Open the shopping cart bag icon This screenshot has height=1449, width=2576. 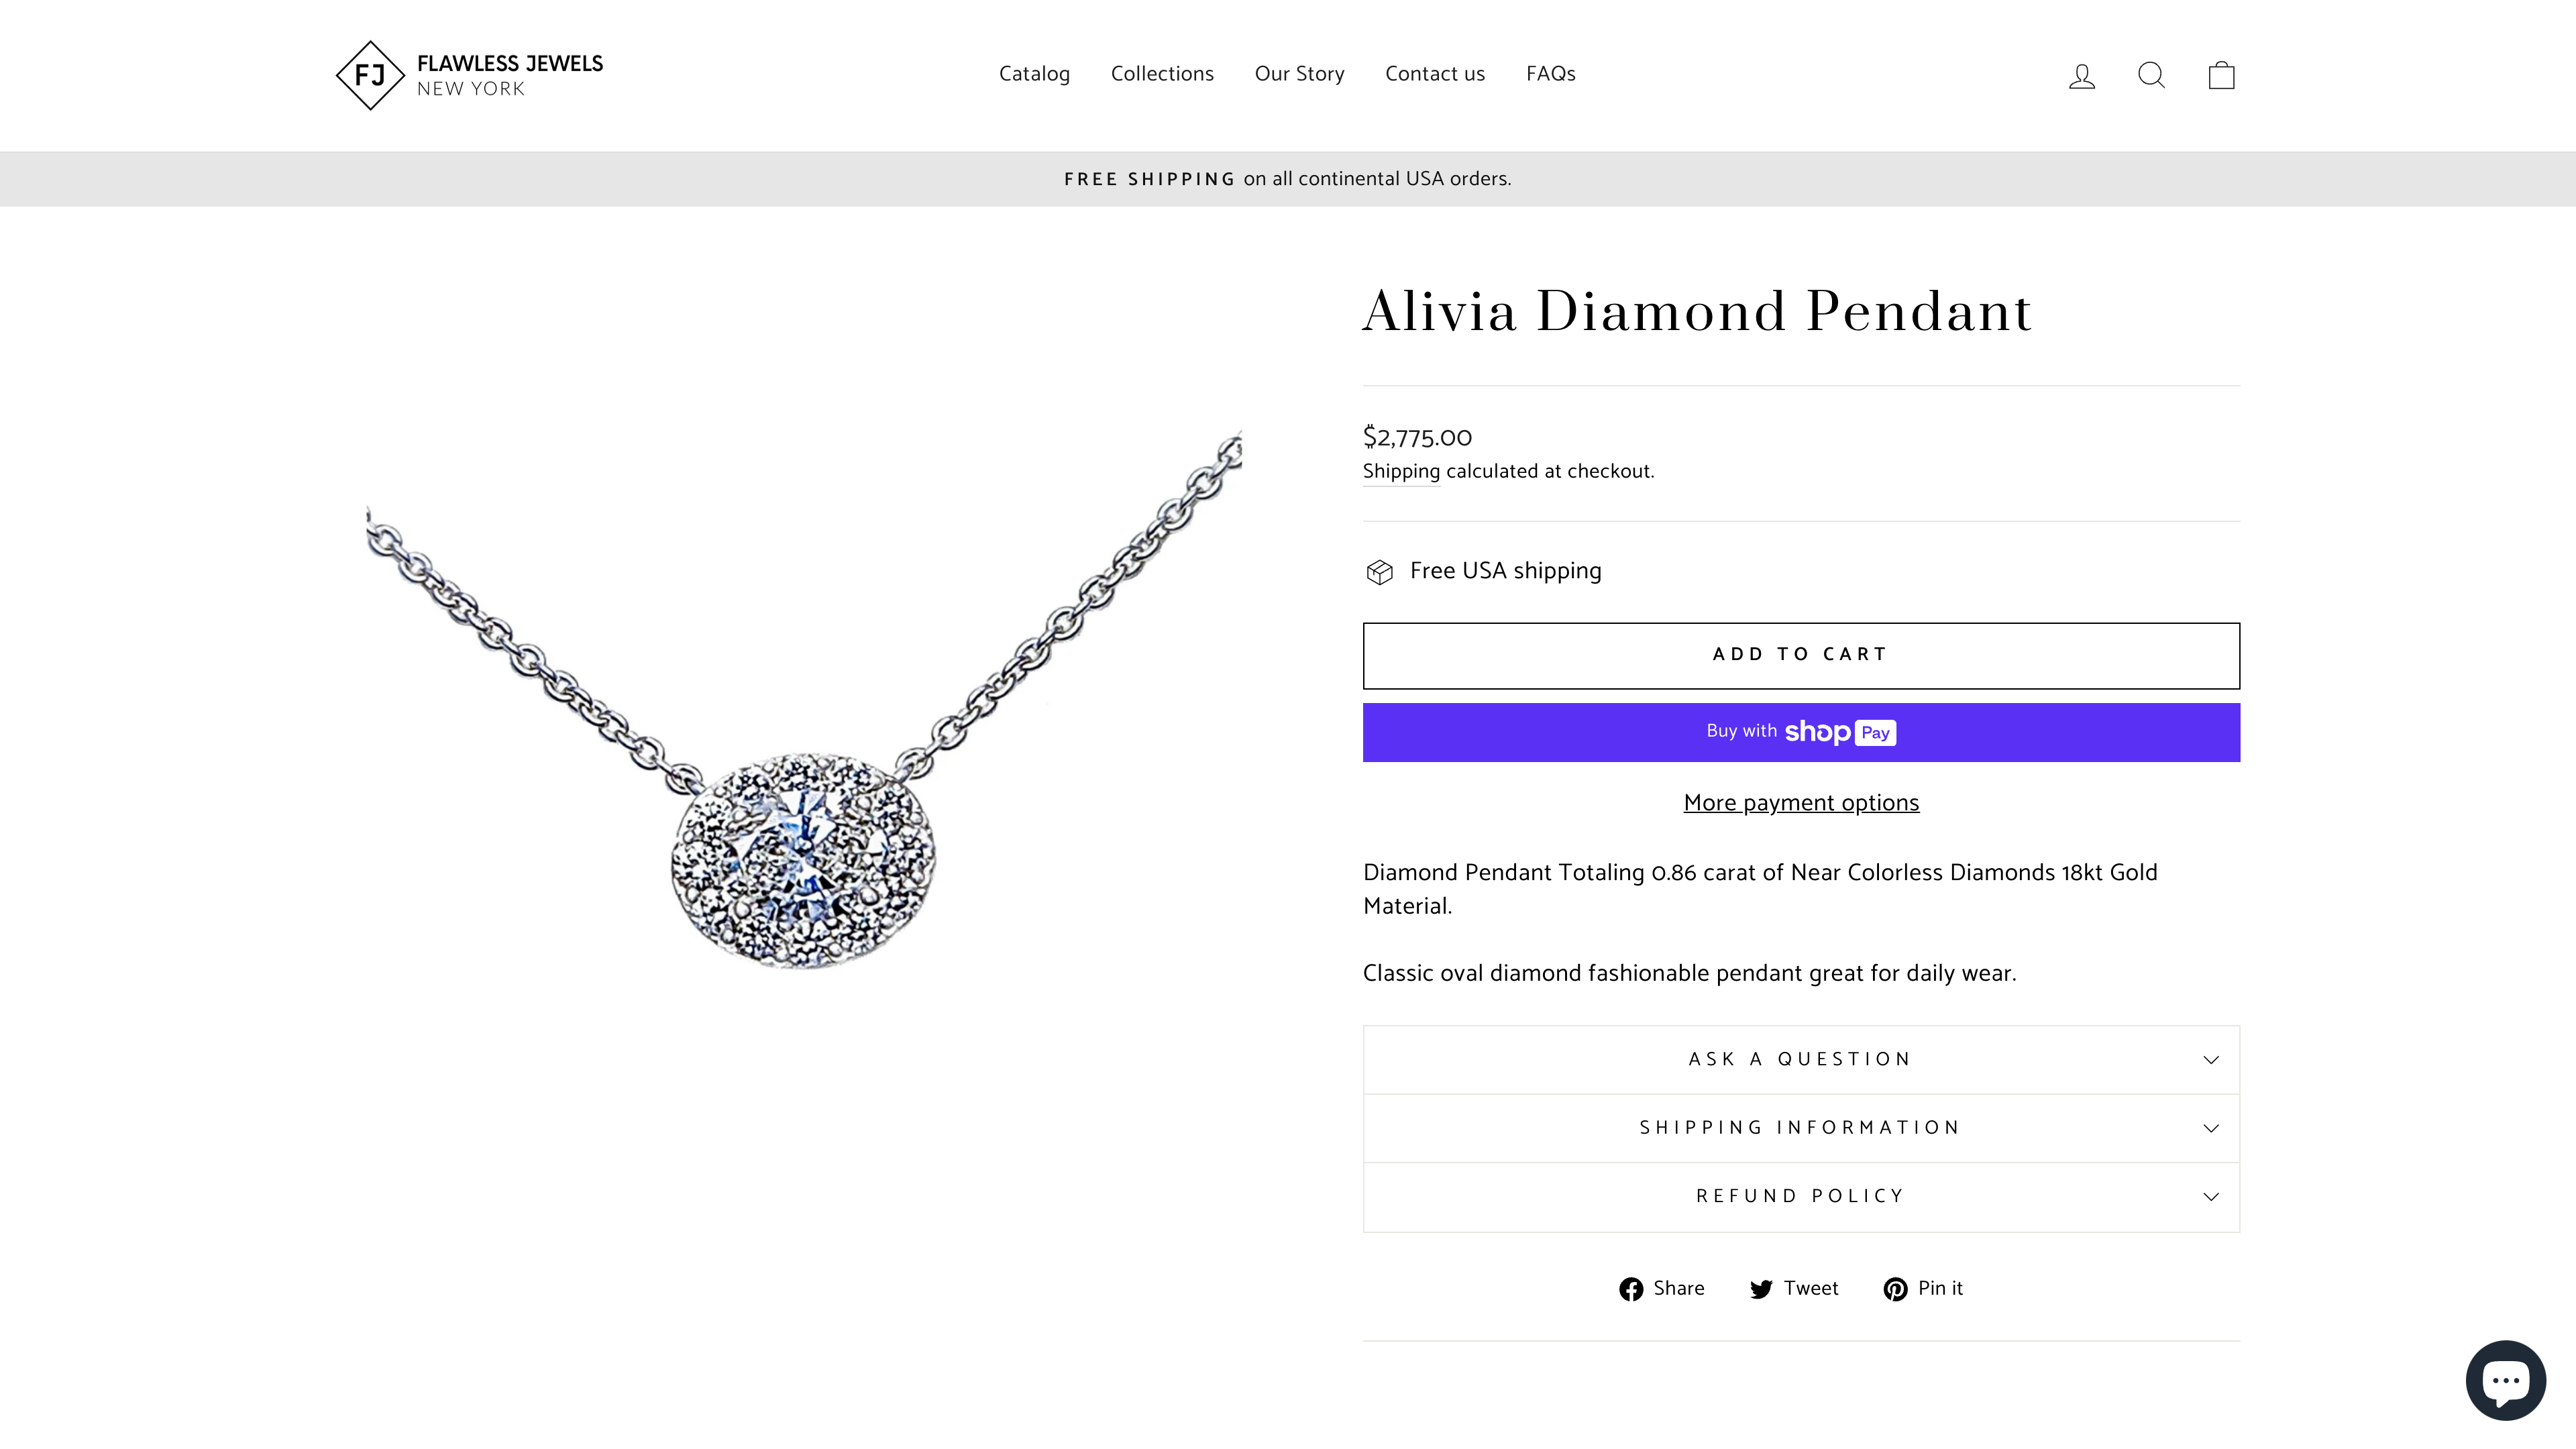pos(2221,75)
